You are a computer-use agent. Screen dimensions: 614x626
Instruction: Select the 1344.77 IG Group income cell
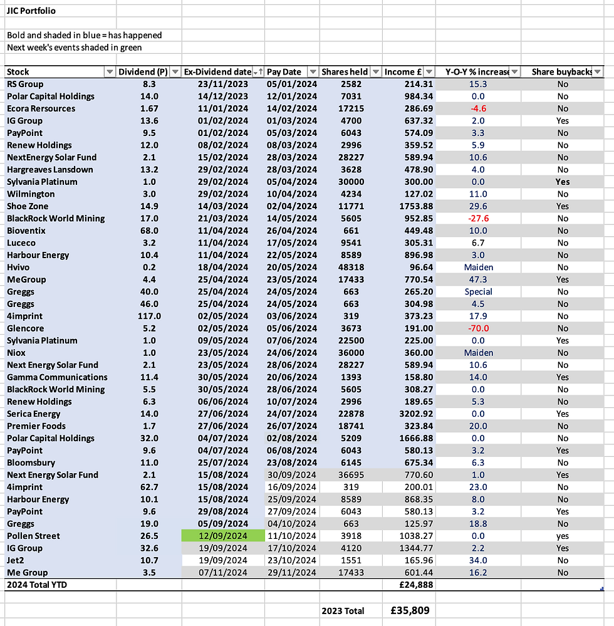coord(408,548)
